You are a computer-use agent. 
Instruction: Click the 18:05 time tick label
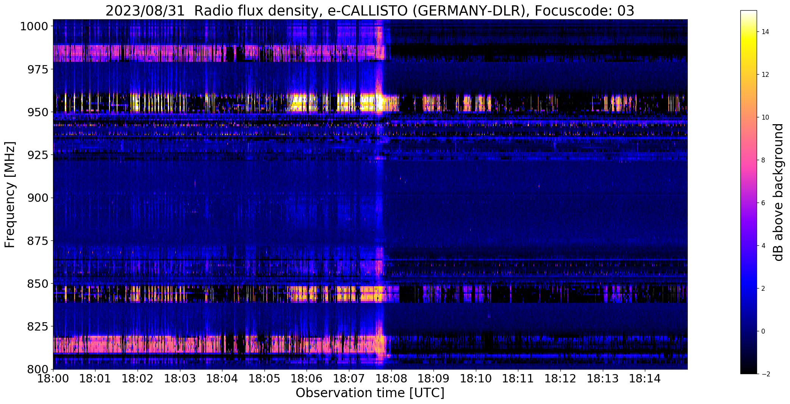[x=264, y=379]
